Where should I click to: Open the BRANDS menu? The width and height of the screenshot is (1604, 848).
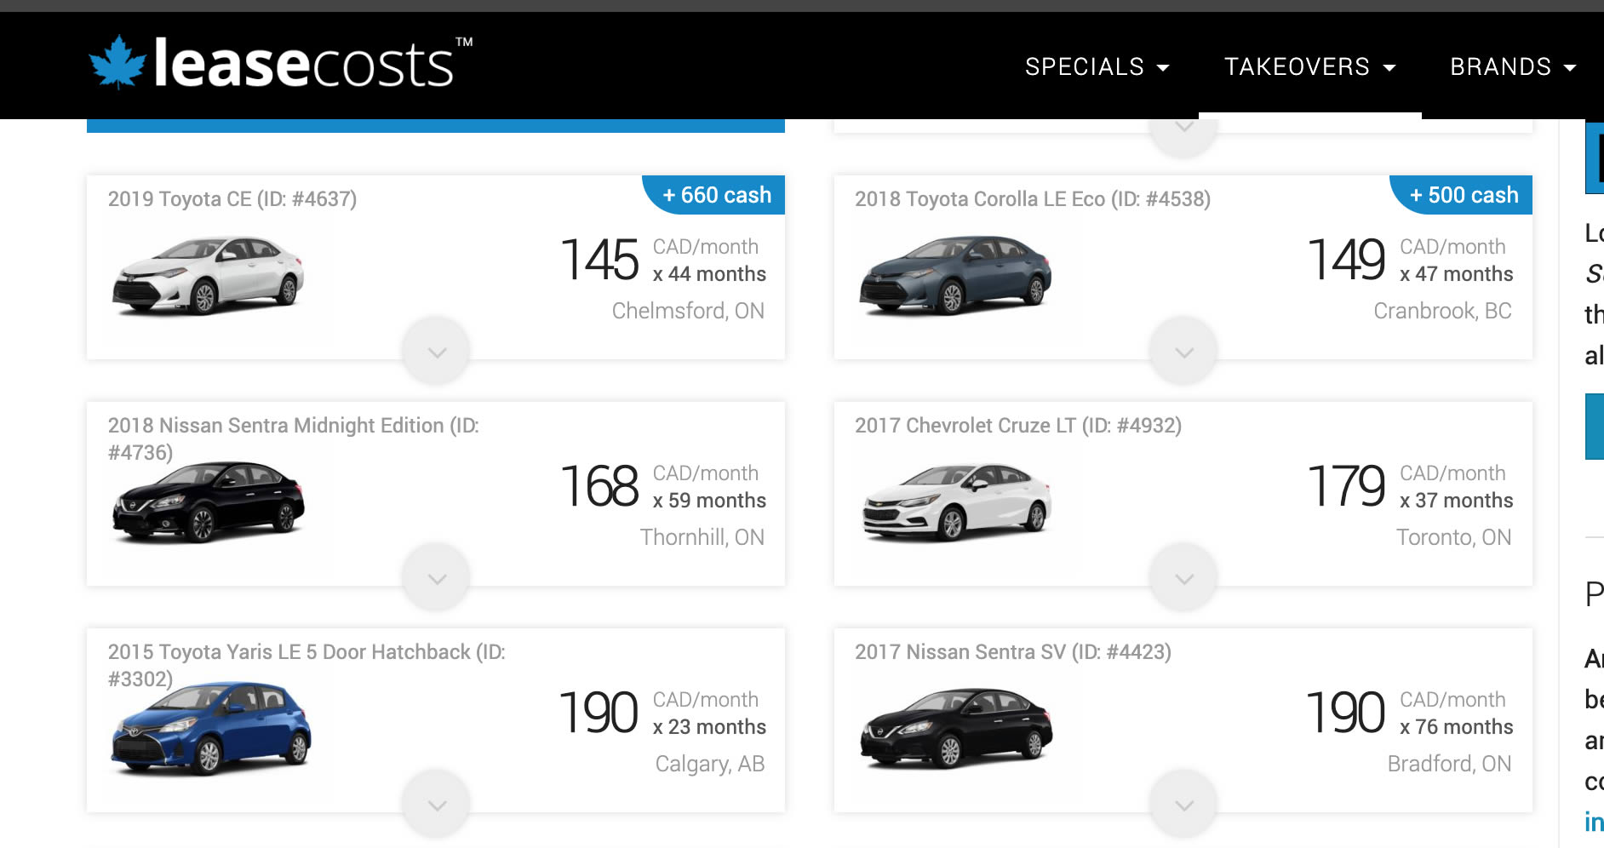click(x=1513, y=66)
